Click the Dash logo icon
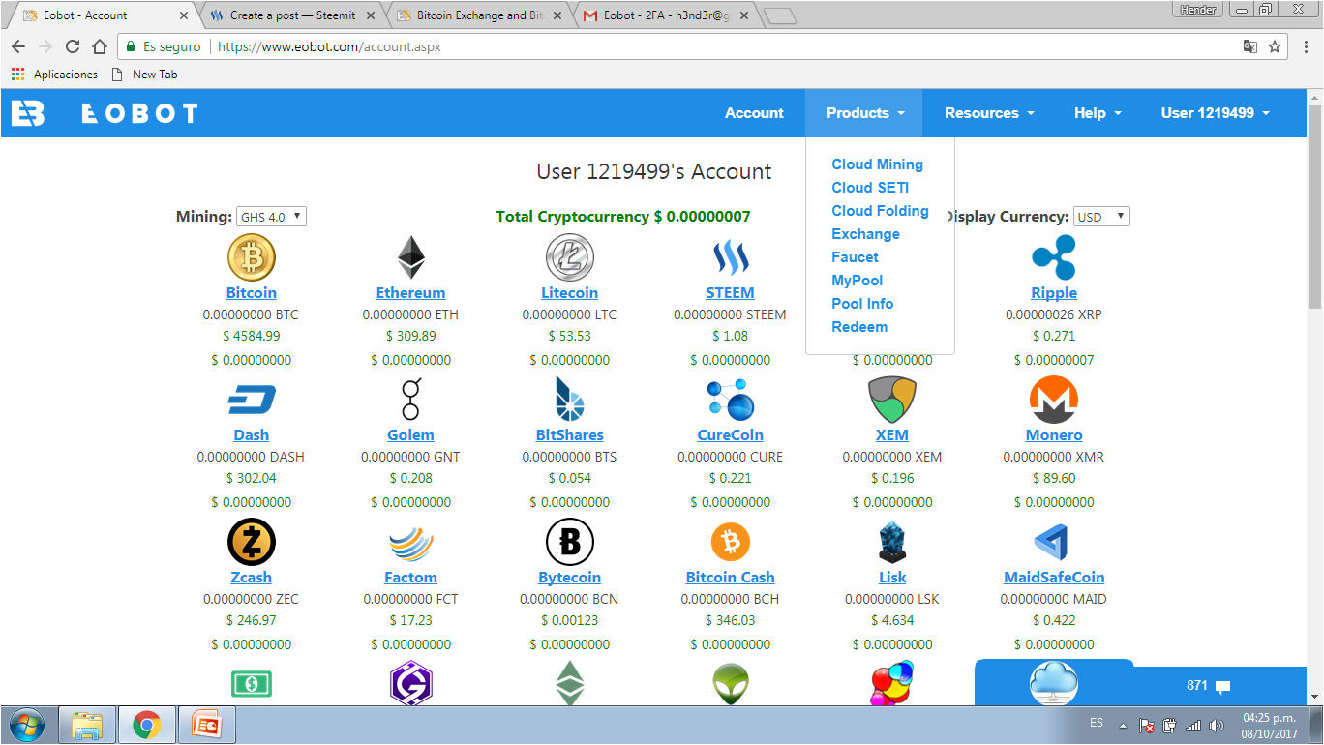1324x745 pixels. (252, 400)
